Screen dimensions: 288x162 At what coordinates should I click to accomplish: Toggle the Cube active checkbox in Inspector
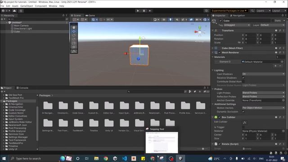pos(220,21)
